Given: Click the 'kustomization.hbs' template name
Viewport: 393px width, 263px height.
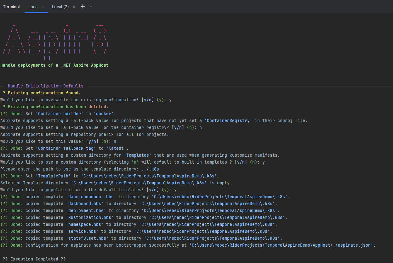Looking at the screenshot, I should pyautogui.click(x=90, y=217).
